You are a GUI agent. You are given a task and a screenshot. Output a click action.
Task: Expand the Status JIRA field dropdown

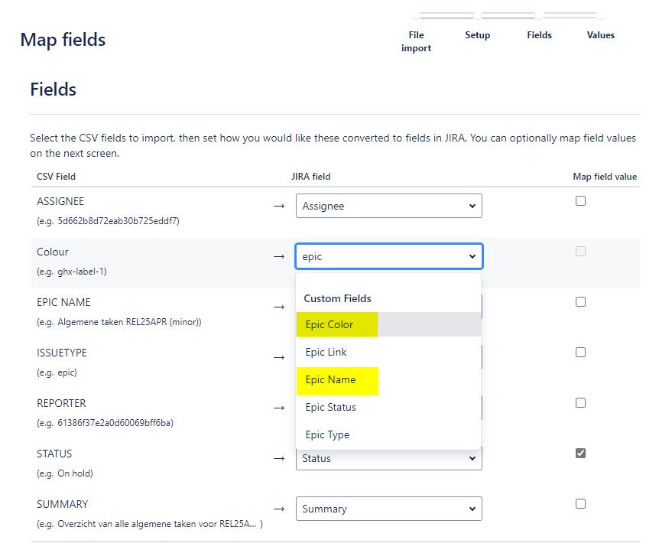pyautogui.click(x=388, y=458)
